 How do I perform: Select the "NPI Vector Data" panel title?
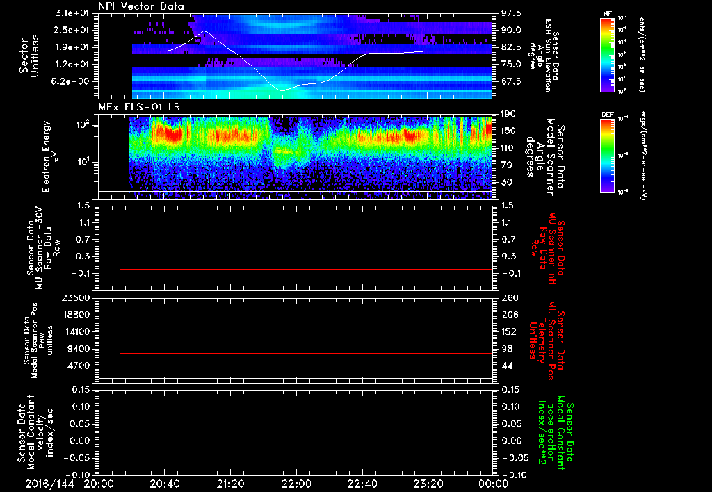tap(141, 7)
